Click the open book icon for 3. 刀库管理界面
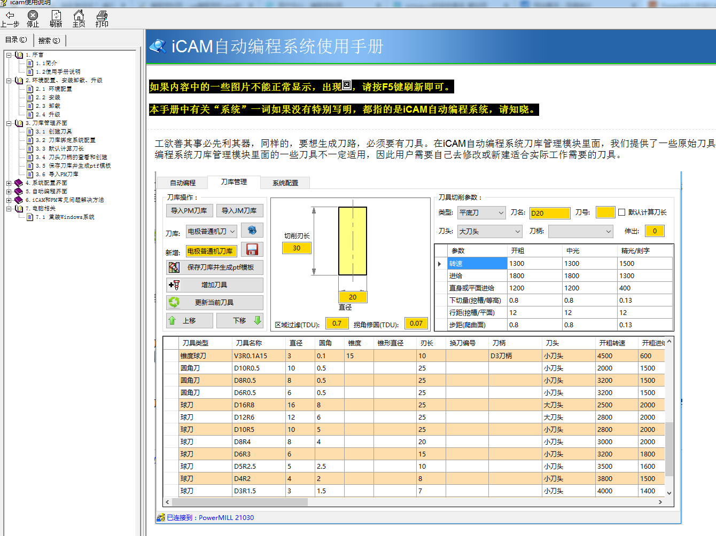 pyautogui.click(x=19, y=123)
